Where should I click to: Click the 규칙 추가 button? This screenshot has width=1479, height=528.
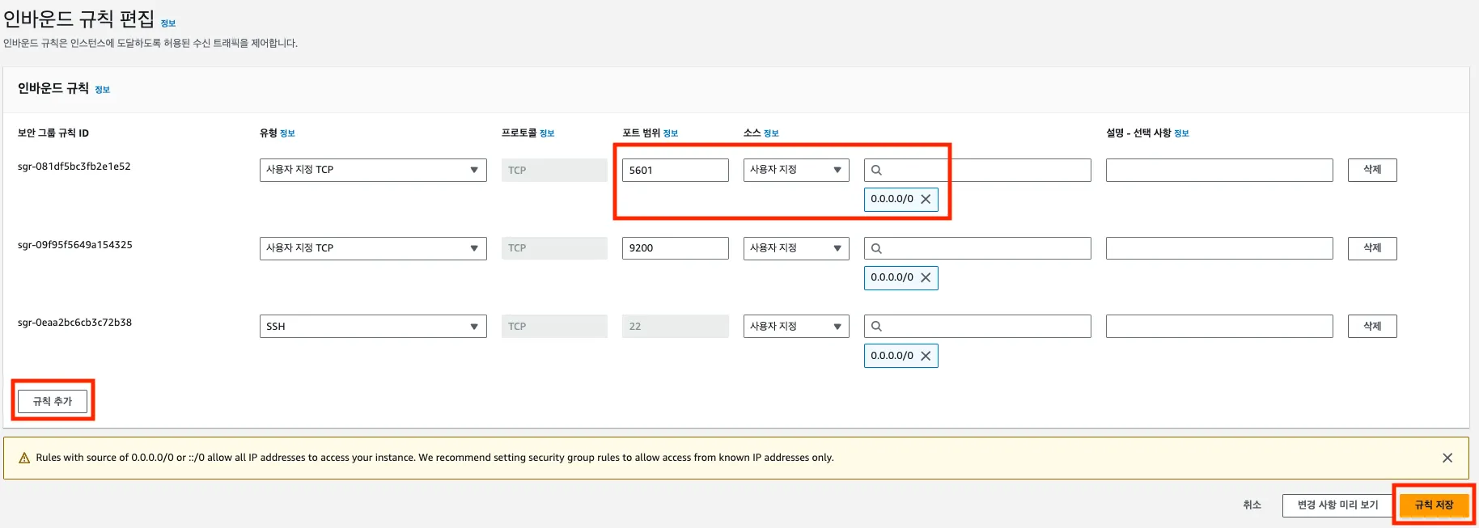pyautogui.click(x=53, y=401)
